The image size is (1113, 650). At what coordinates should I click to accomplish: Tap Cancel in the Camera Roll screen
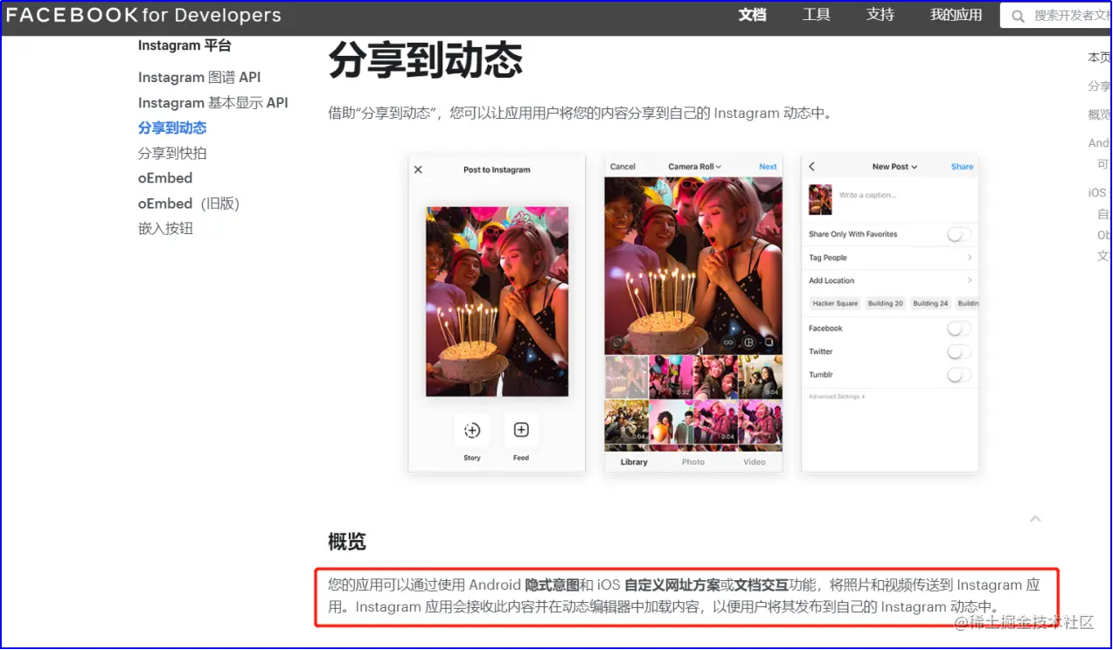tap(623, 166)
